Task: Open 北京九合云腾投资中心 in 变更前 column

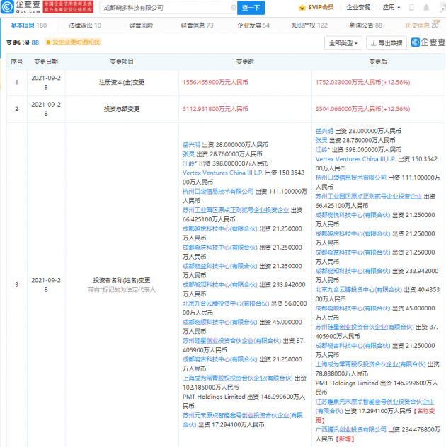Action: point(226,303)
